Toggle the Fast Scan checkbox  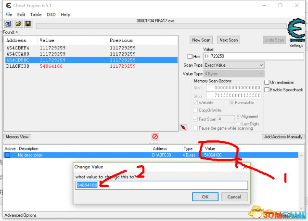click(195, 119)
